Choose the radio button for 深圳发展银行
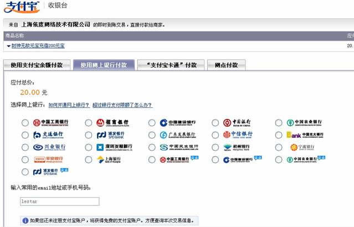This screenshot has width=354, height=227. click(x=89, y=147)
